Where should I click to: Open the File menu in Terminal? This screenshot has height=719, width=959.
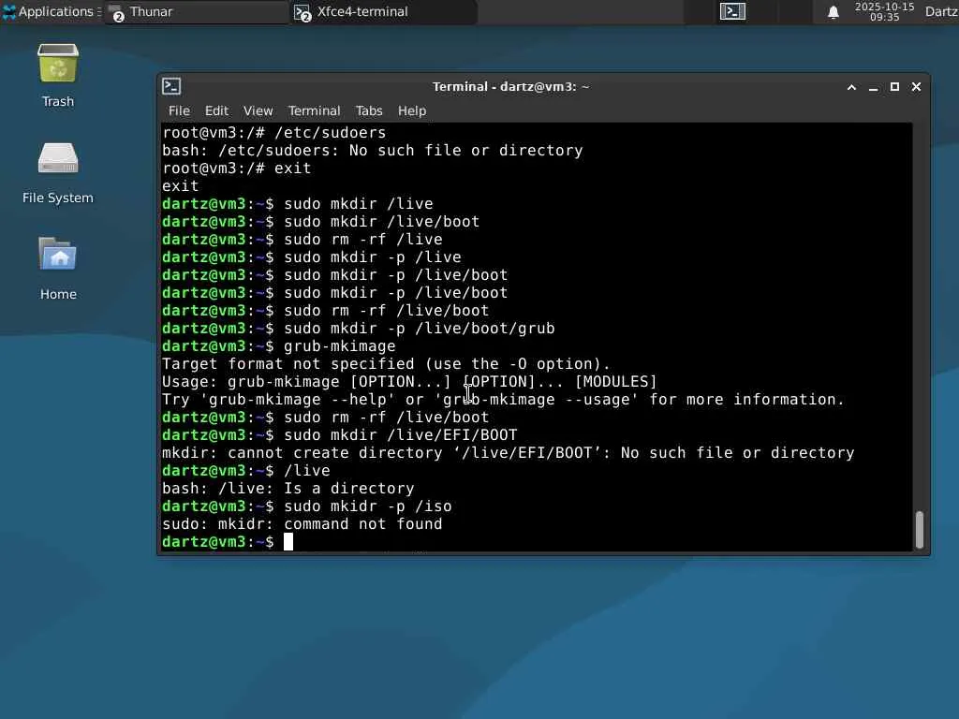coord(179,110)
